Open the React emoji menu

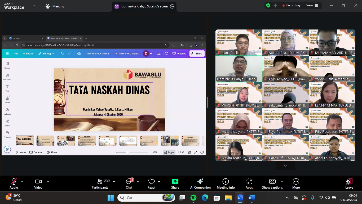(x=152, y=184)
